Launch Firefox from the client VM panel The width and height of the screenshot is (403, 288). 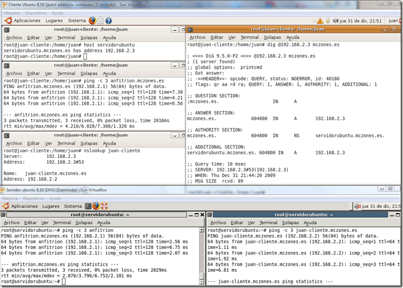(92, 21)
